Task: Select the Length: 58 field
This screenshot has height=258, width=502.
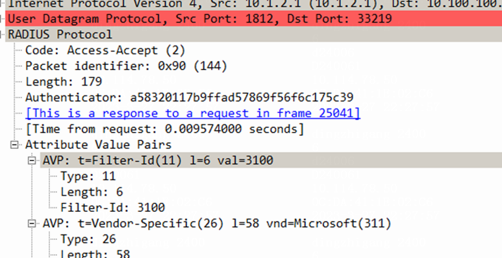Action: pos(95,254)
